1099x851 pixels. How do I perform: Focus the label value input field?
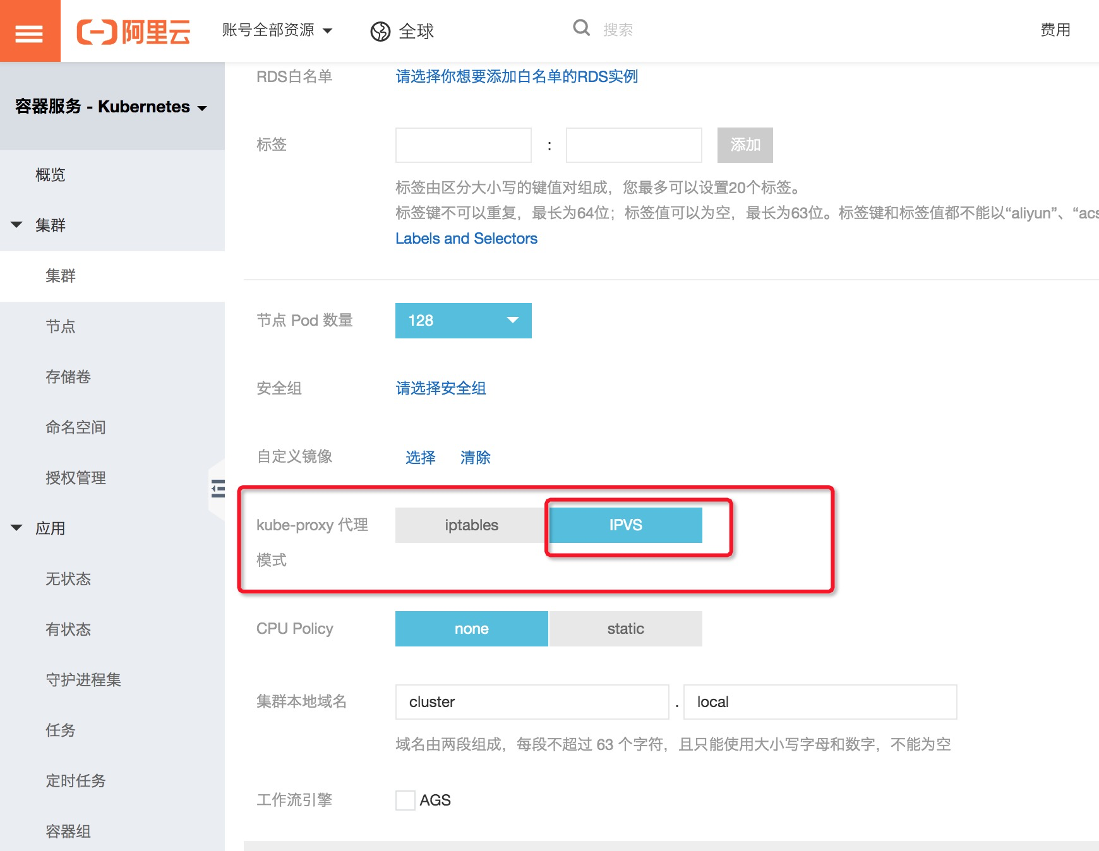pyautogui.click(x=634, y=145)
